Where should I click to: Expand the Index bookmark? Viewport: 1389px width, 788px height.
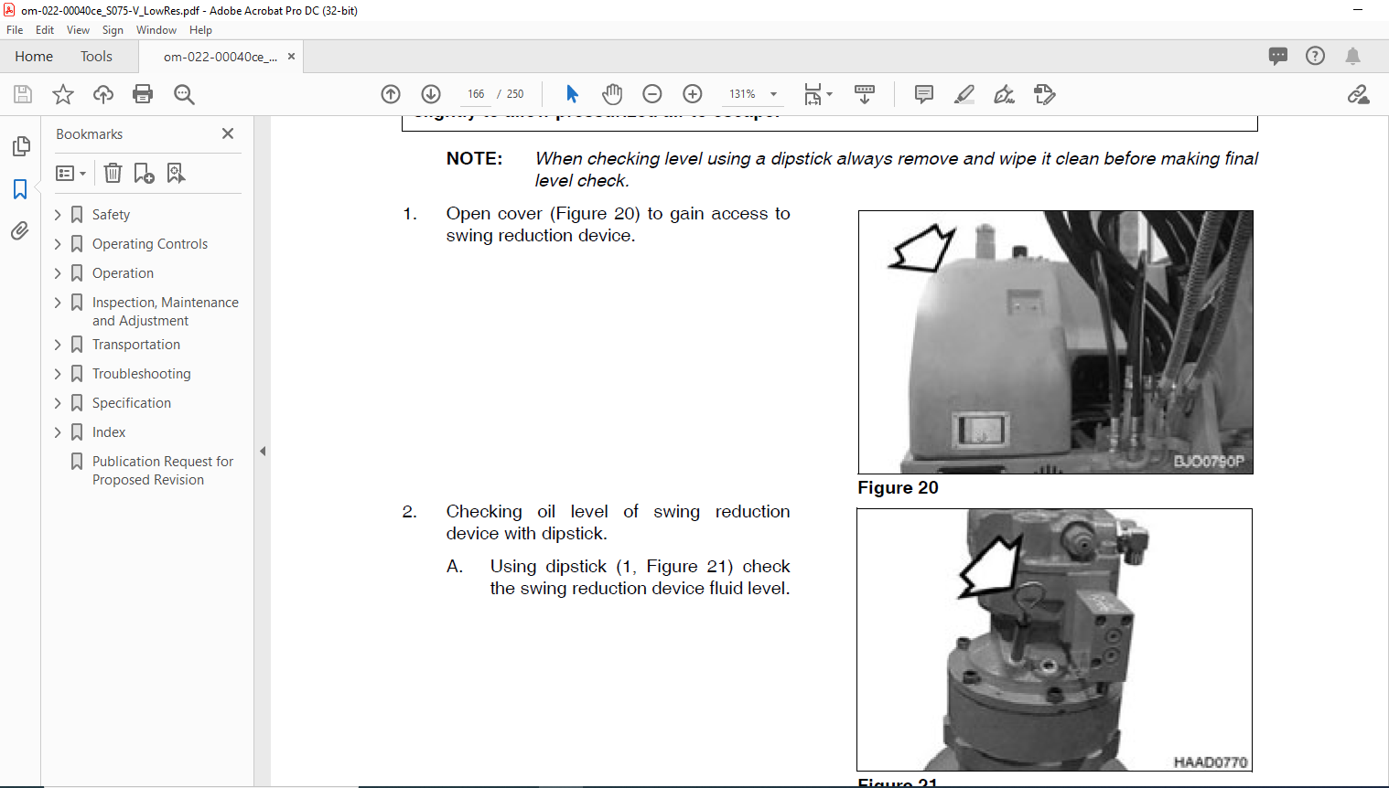point(58,432)
